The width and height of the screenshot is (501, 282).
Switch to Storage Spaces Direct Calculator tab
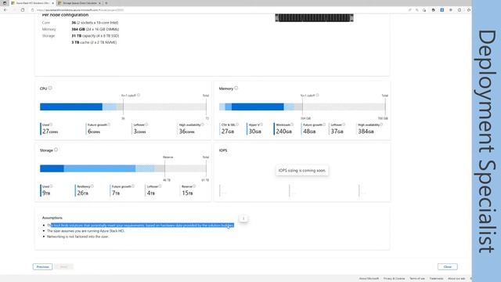point(80,3)
